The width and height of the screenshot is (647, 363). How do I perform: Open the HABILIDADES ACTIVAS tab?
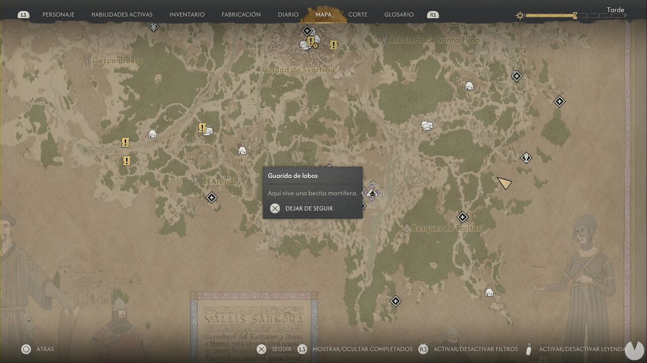pos(122,15)
